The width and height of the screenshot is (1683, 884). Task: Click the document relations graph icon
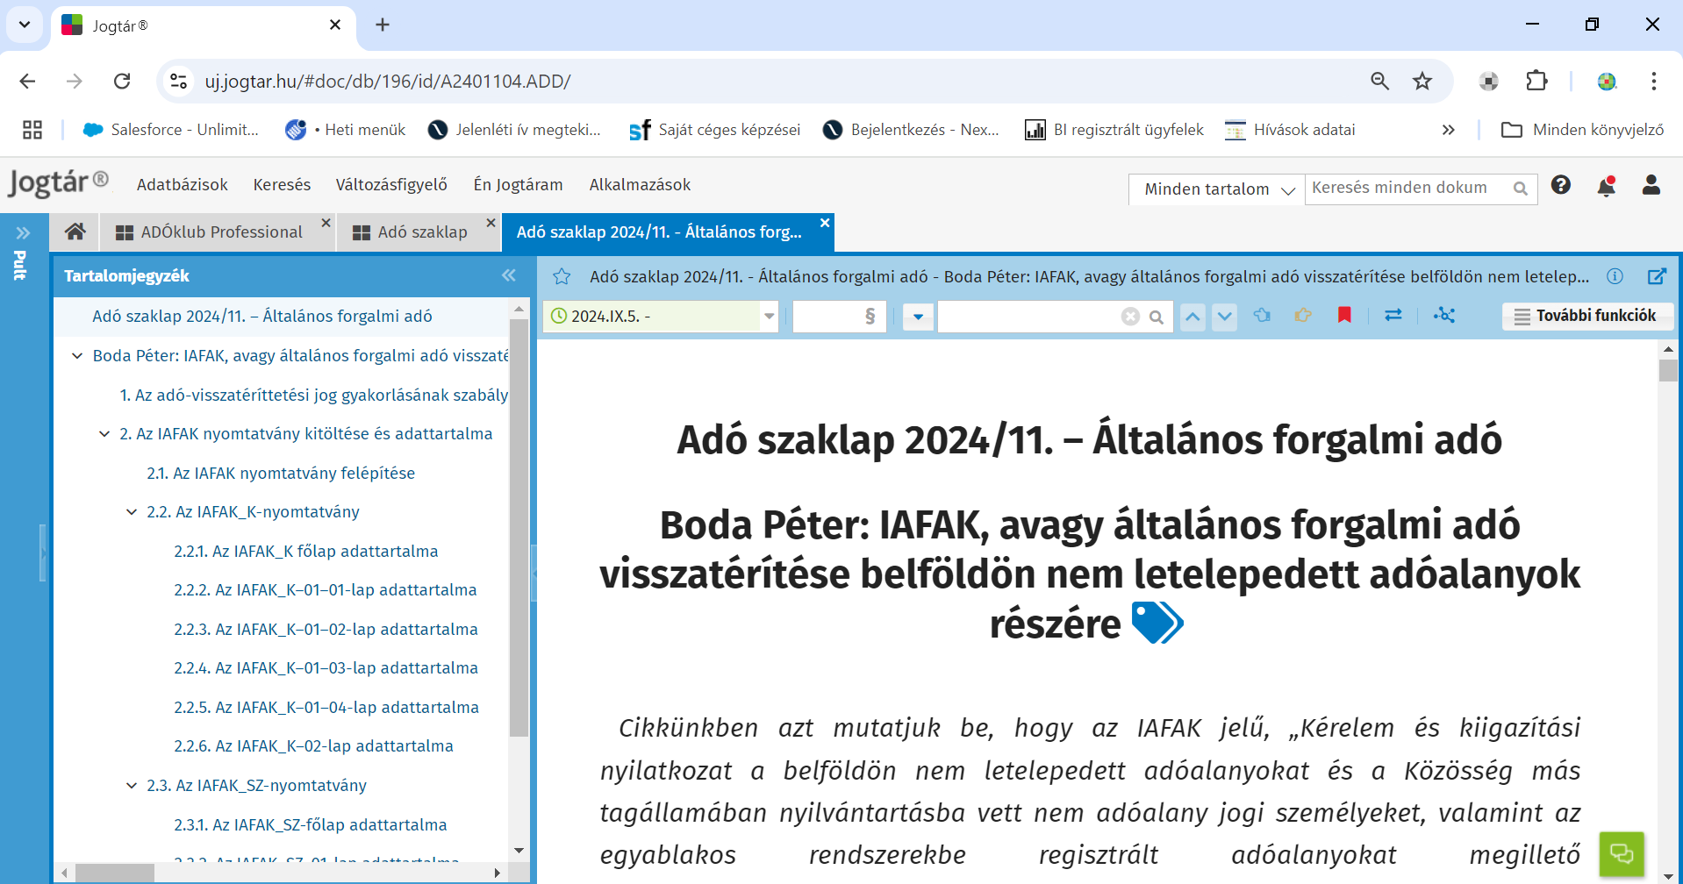(1443, 316)
